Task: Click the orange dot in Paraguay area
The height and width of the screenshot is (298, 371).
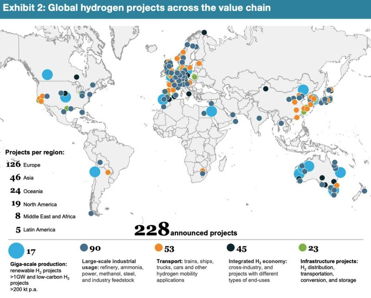Action: 108,173
